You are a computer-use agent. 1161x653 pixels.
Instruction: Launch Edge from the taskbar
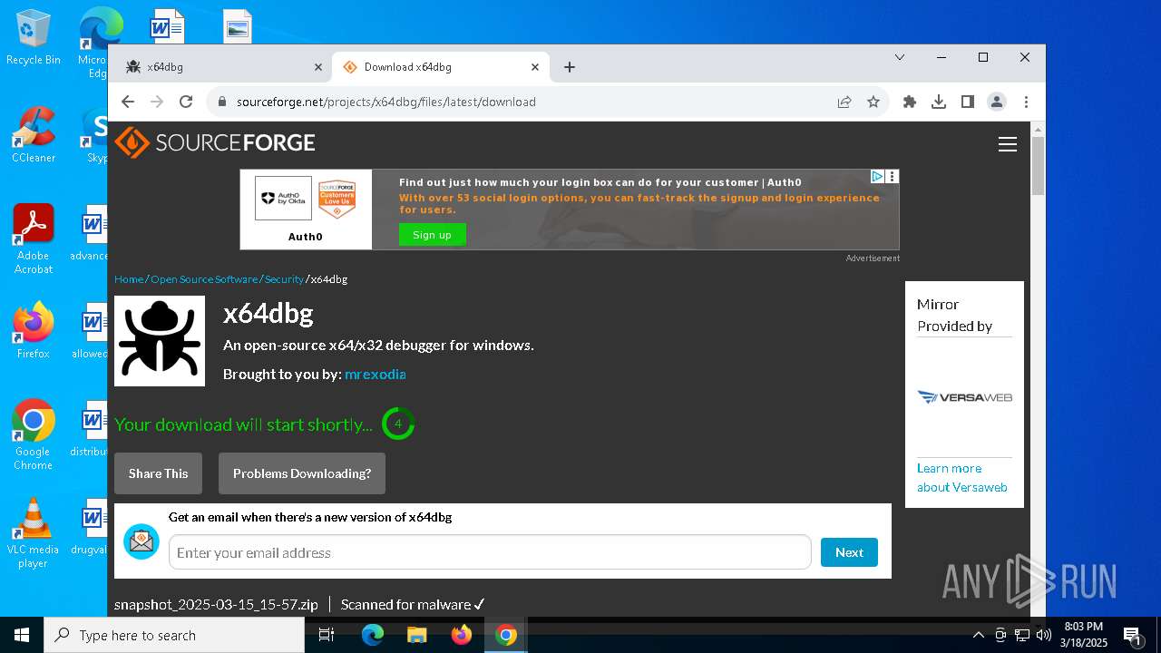point(373,635)
